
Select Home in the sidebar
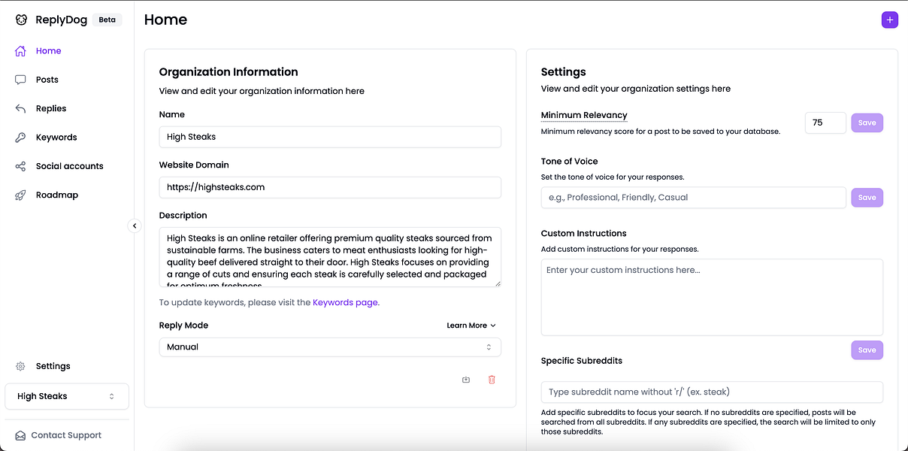[48, 51]
